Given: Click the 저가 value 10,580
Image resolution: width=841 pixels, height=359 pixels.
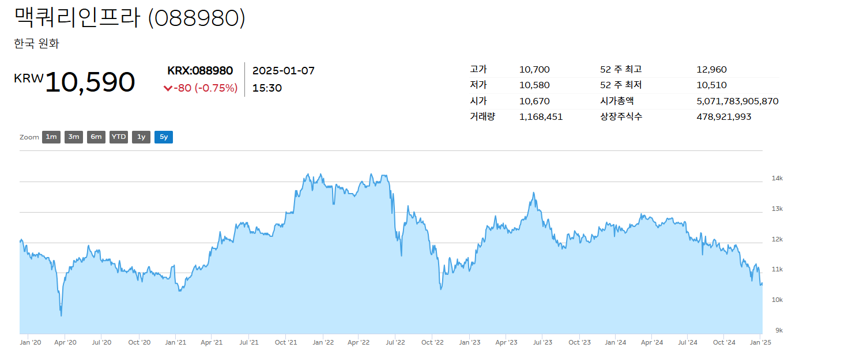Looking at the screenshot, I should (x=534, y=85).
